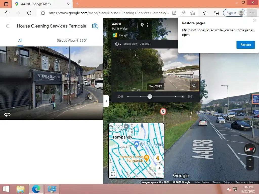Go back from House Cleaning Services photos
Screen dimensions: 259x194
tap(8, 26)
